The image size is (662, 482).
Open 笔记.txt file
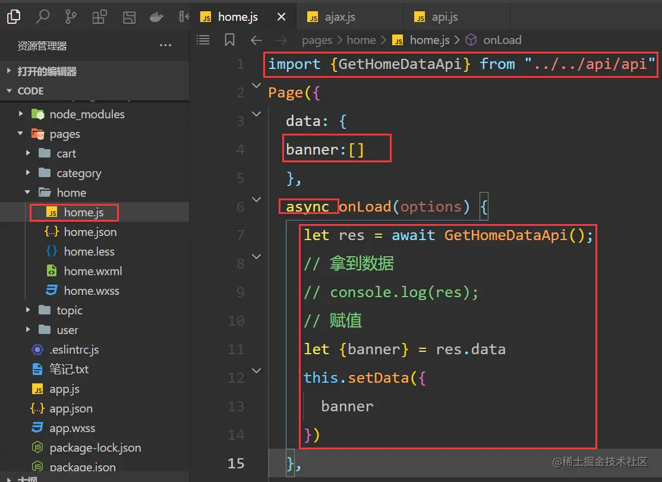(94, 369)
